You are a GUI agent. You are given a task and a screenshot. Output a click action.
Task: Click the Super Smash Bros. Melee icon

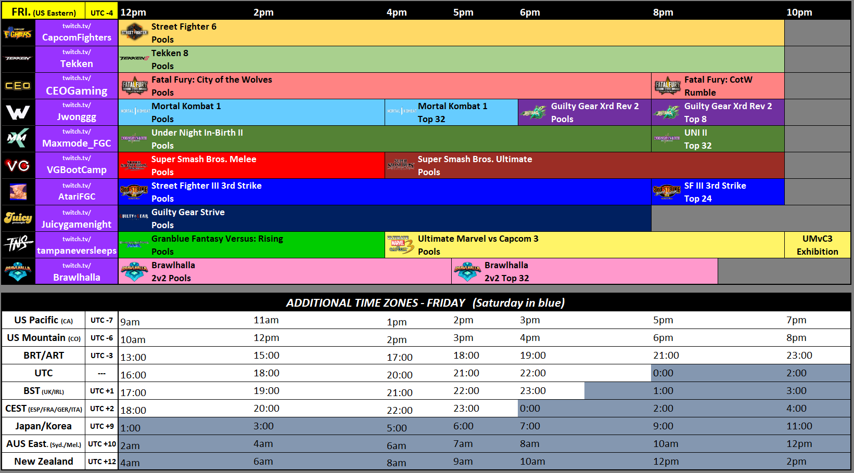(134, 165)
